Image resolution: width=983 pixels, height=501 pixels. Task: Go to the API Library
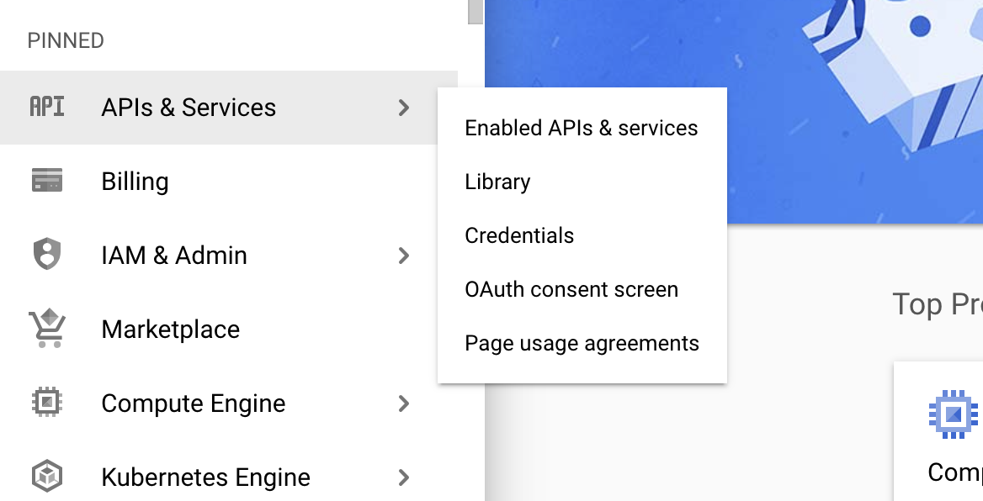click(x=497, y=182)
